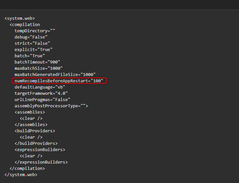239x183 pixels.
Task: Click the opening system.web tag
Action: [x=20, y=18]
